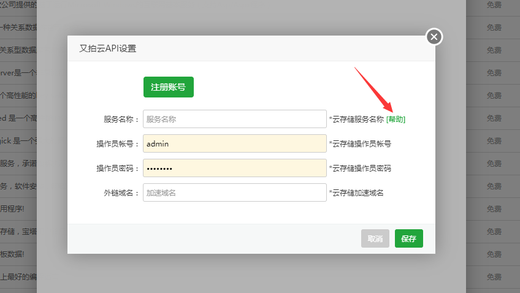
Task: Click the *云存储服务名称 hint text
Action: [356, 120]
